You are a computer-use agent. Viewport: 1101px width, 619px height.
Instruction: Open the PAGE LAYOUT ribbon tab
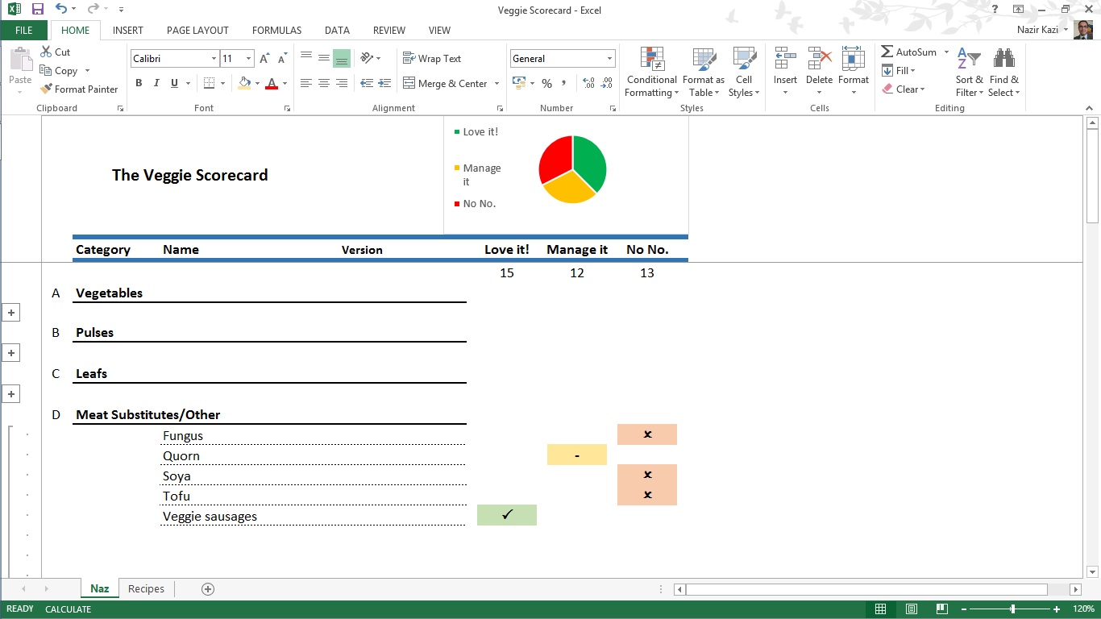coord(197,31)
